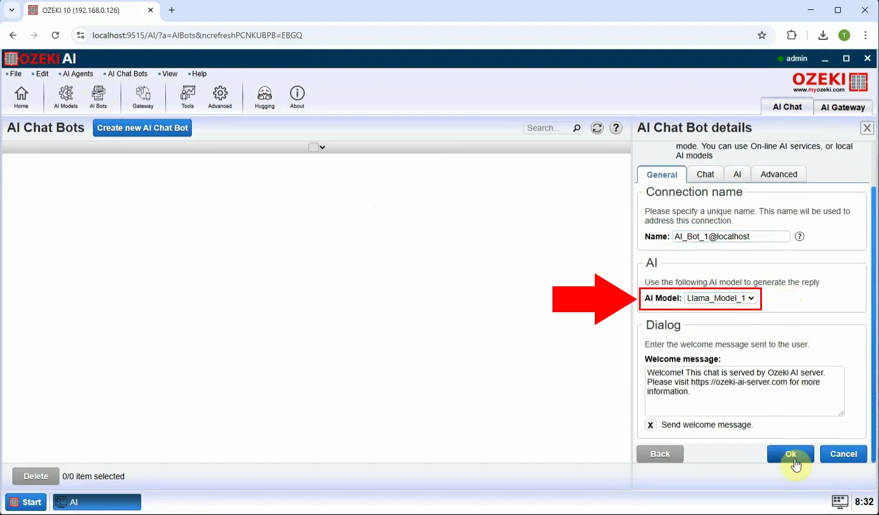879x515 pixels.
Task: Open AI Bots toolbar icon
Action: tap(98, 97)
